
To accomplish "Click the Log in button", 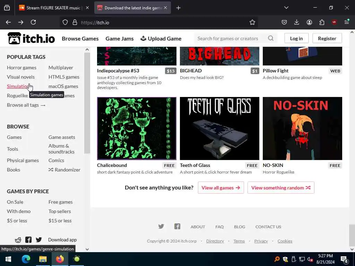I will pyautogui.click(x=296, y=38).
